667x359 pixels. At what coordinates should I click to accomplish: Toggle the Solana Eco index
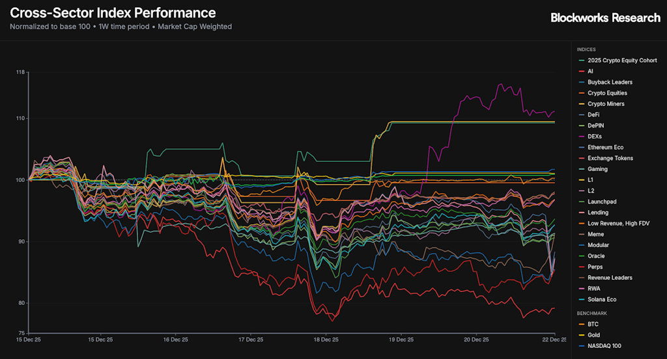click(601, 299)
